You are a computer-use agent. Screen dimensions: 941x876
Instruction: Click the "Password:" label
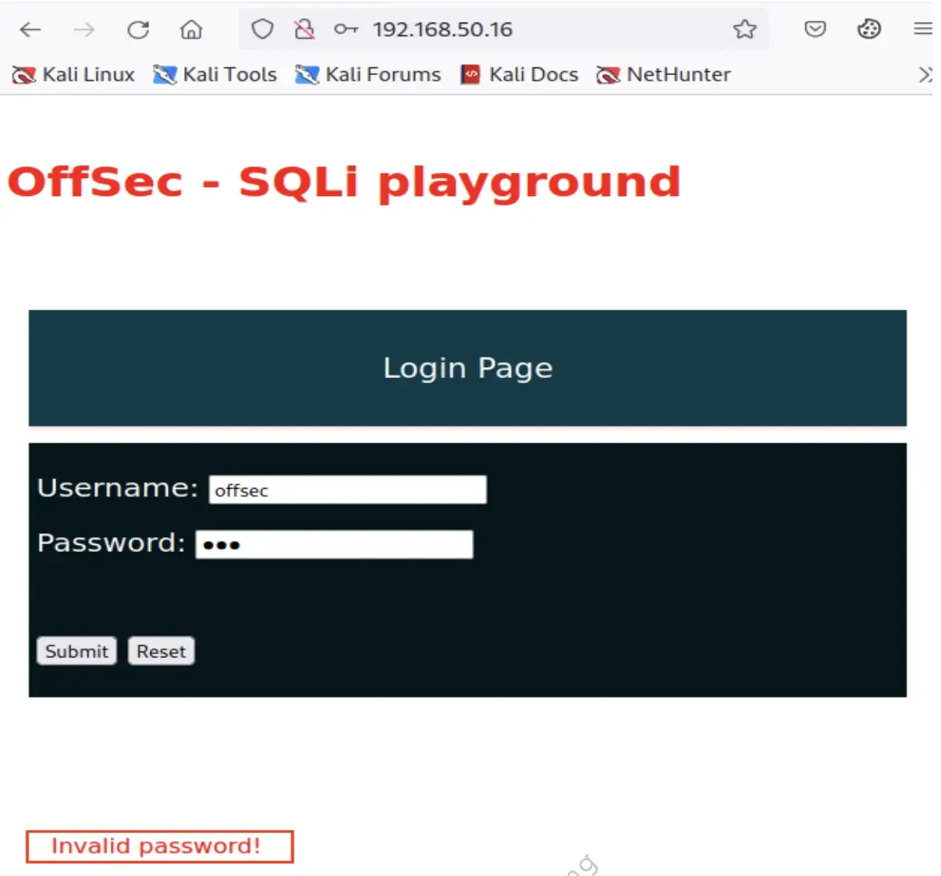112,542
